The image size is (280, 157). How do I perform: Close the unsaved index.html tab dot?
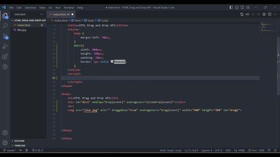72,14
